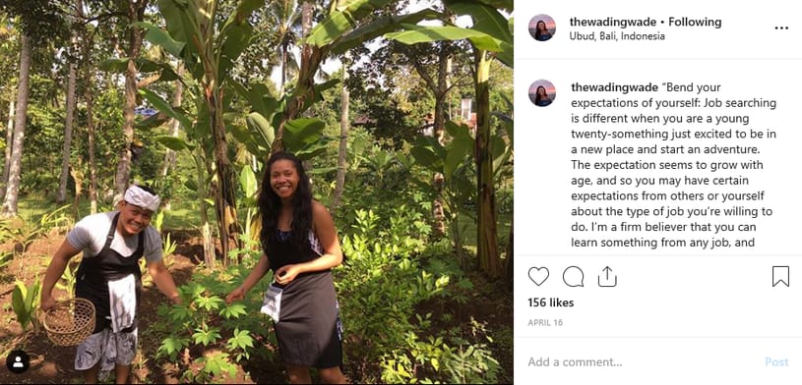Show tagged people via the photo's person icon

(18, 361)
